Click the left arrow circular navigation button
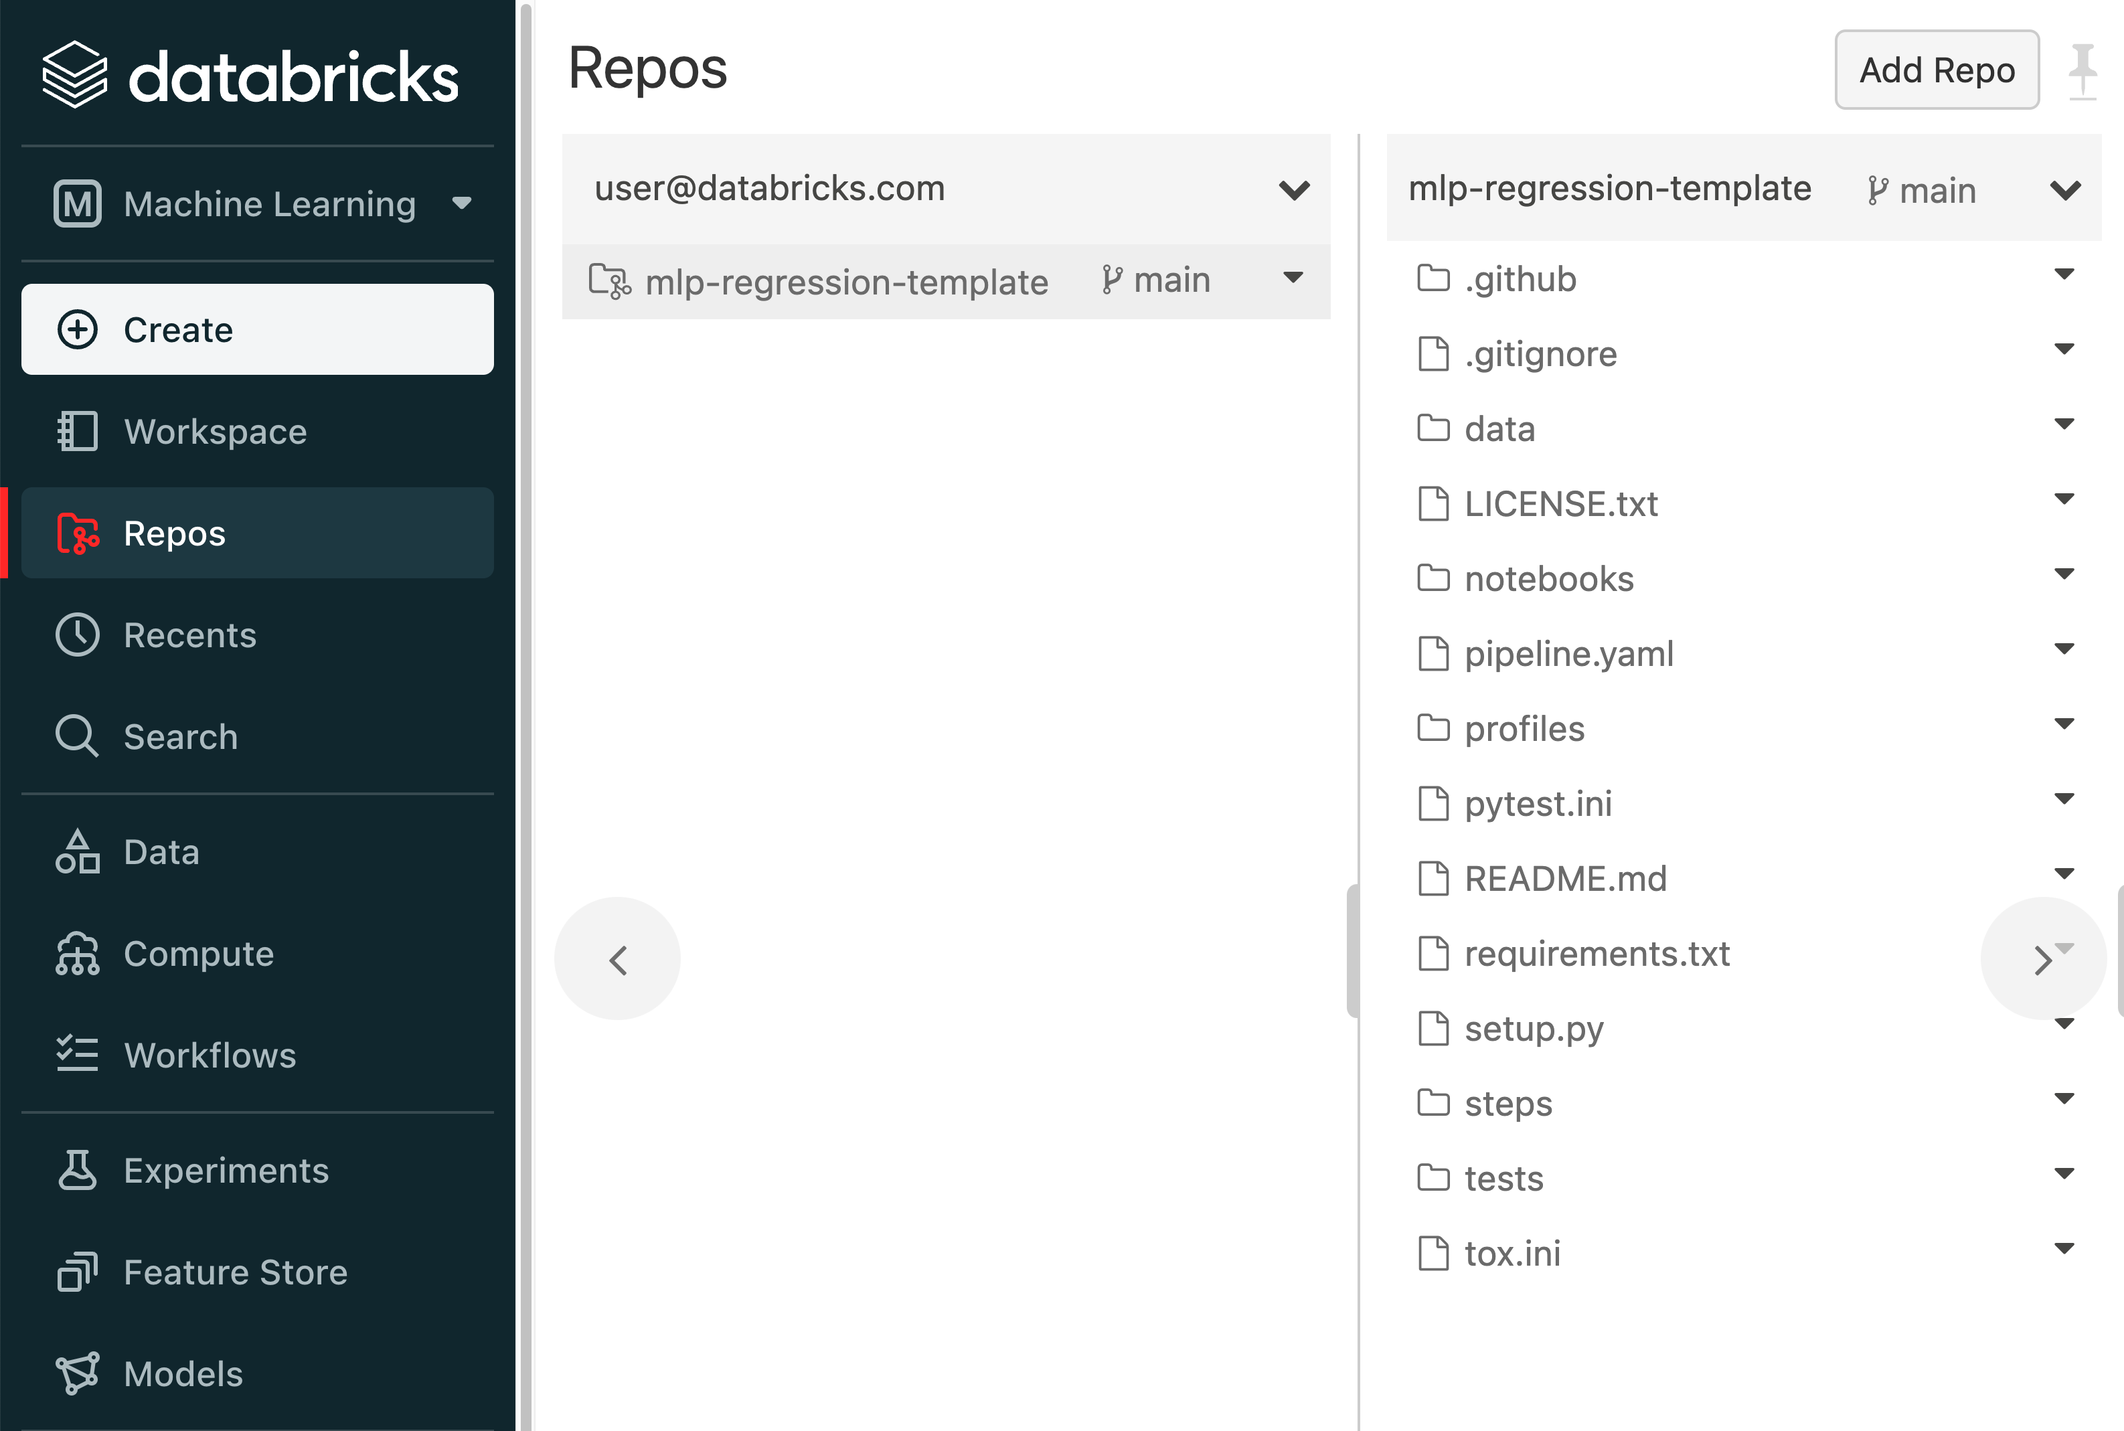 click(x=618, y=959)
